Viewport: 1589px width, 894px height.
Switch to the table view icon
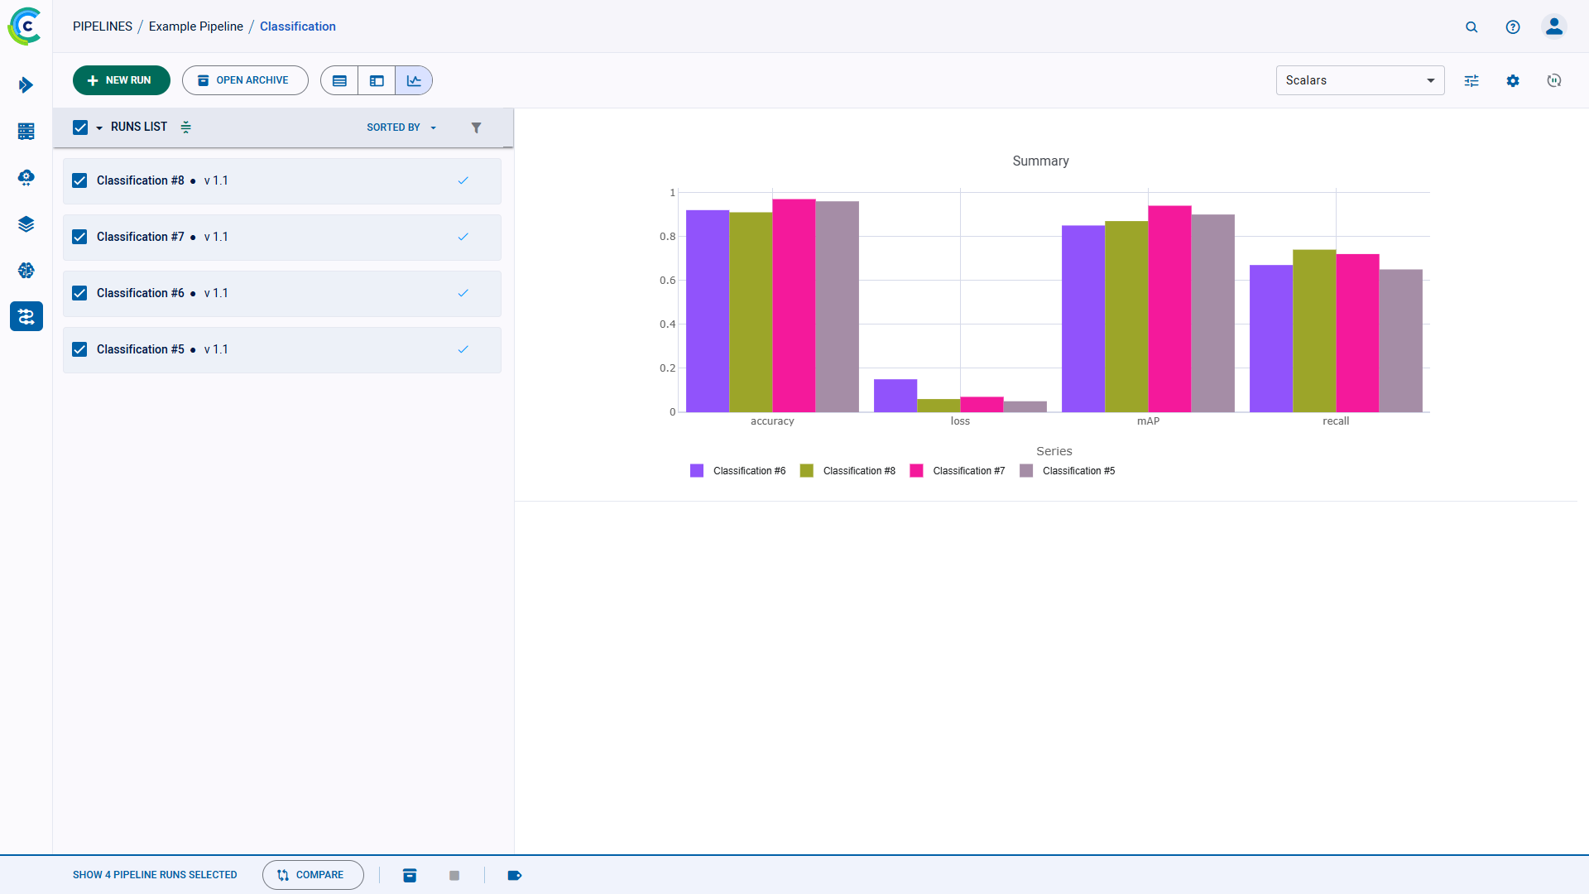click(x=339, y=80)
